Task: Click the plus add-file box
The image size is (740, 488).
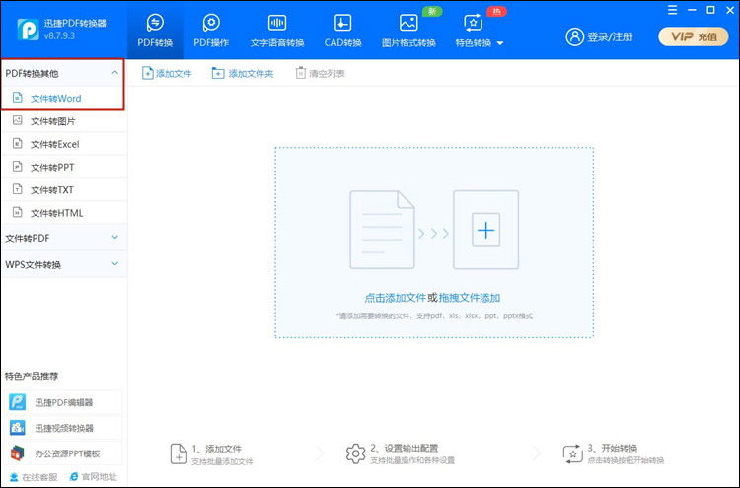Action: point(485,230)
